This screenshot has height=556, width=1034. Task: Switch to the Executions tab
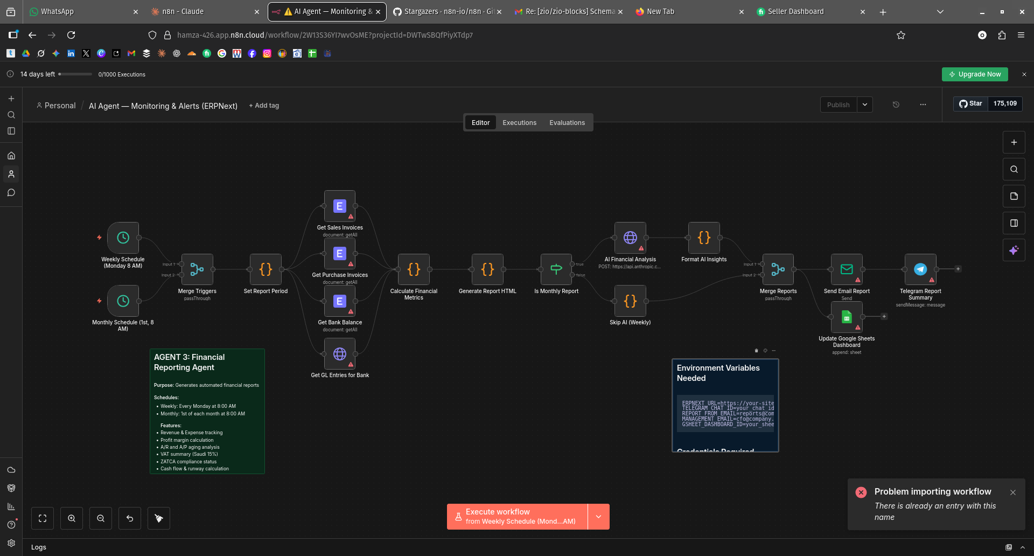point(519,123)
